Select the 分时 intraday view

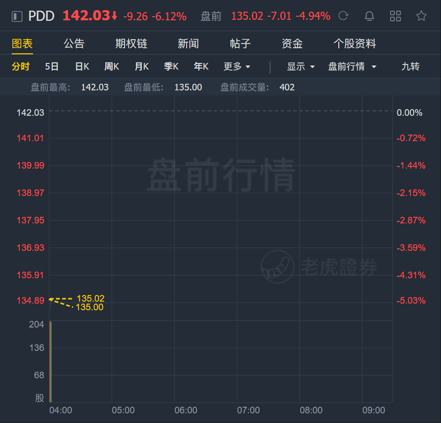tap(20, 67)
